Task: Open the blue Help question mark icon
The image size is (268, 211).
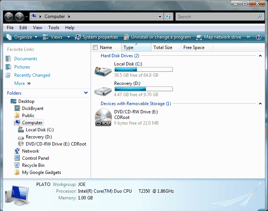Action: (259, 37)
